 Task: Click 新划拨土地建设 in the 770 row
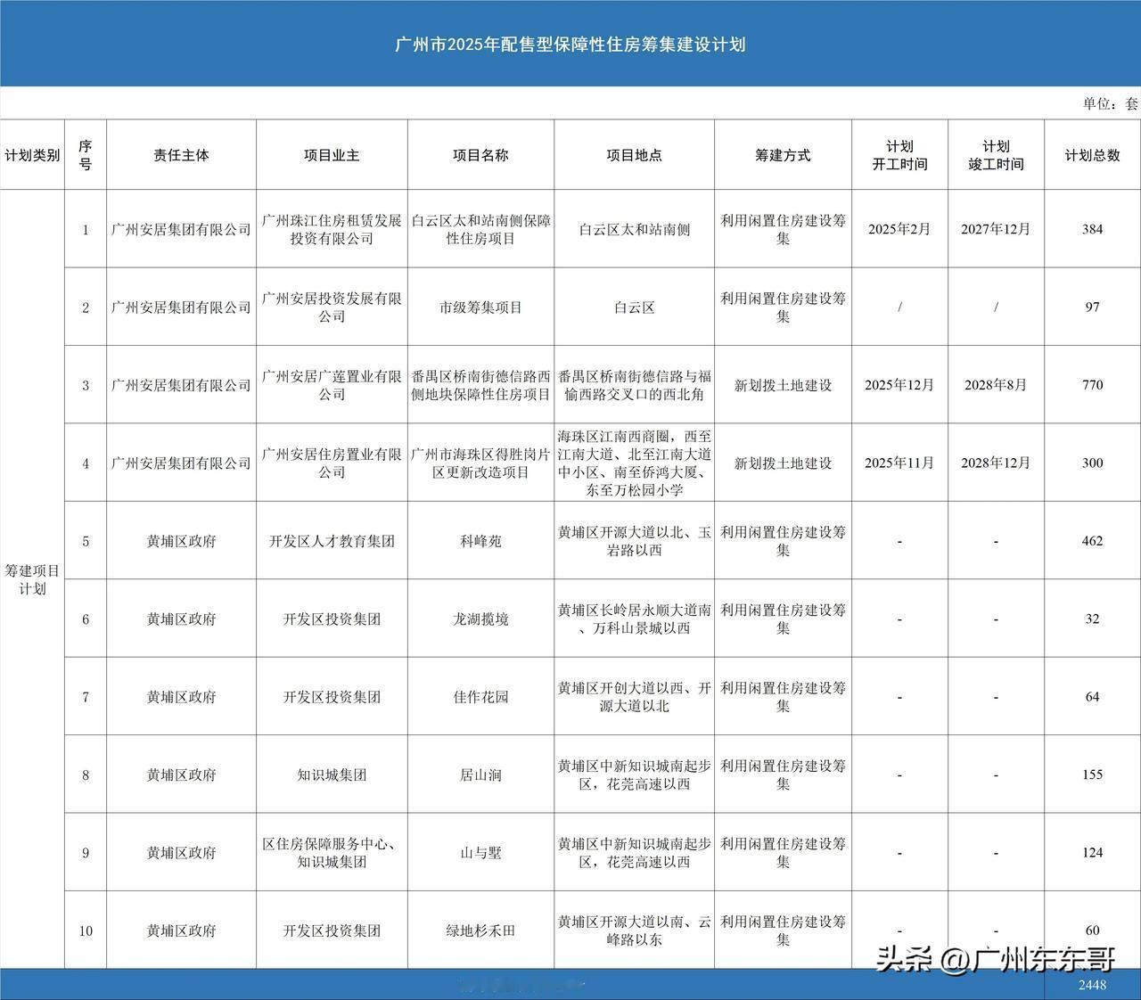(x=783, y=385)
